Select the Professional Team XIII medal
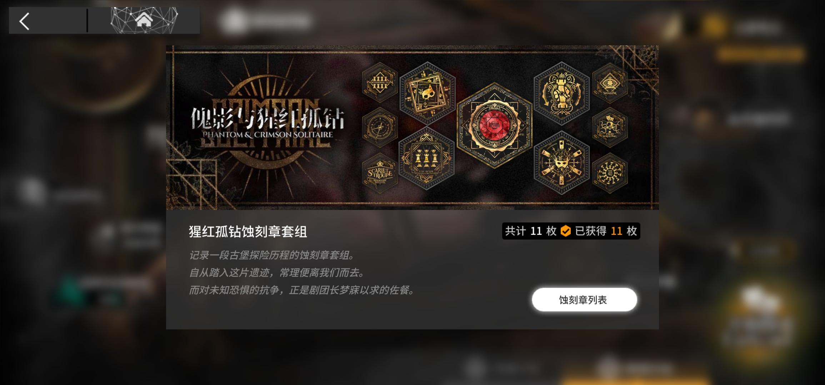 point(380,83)
